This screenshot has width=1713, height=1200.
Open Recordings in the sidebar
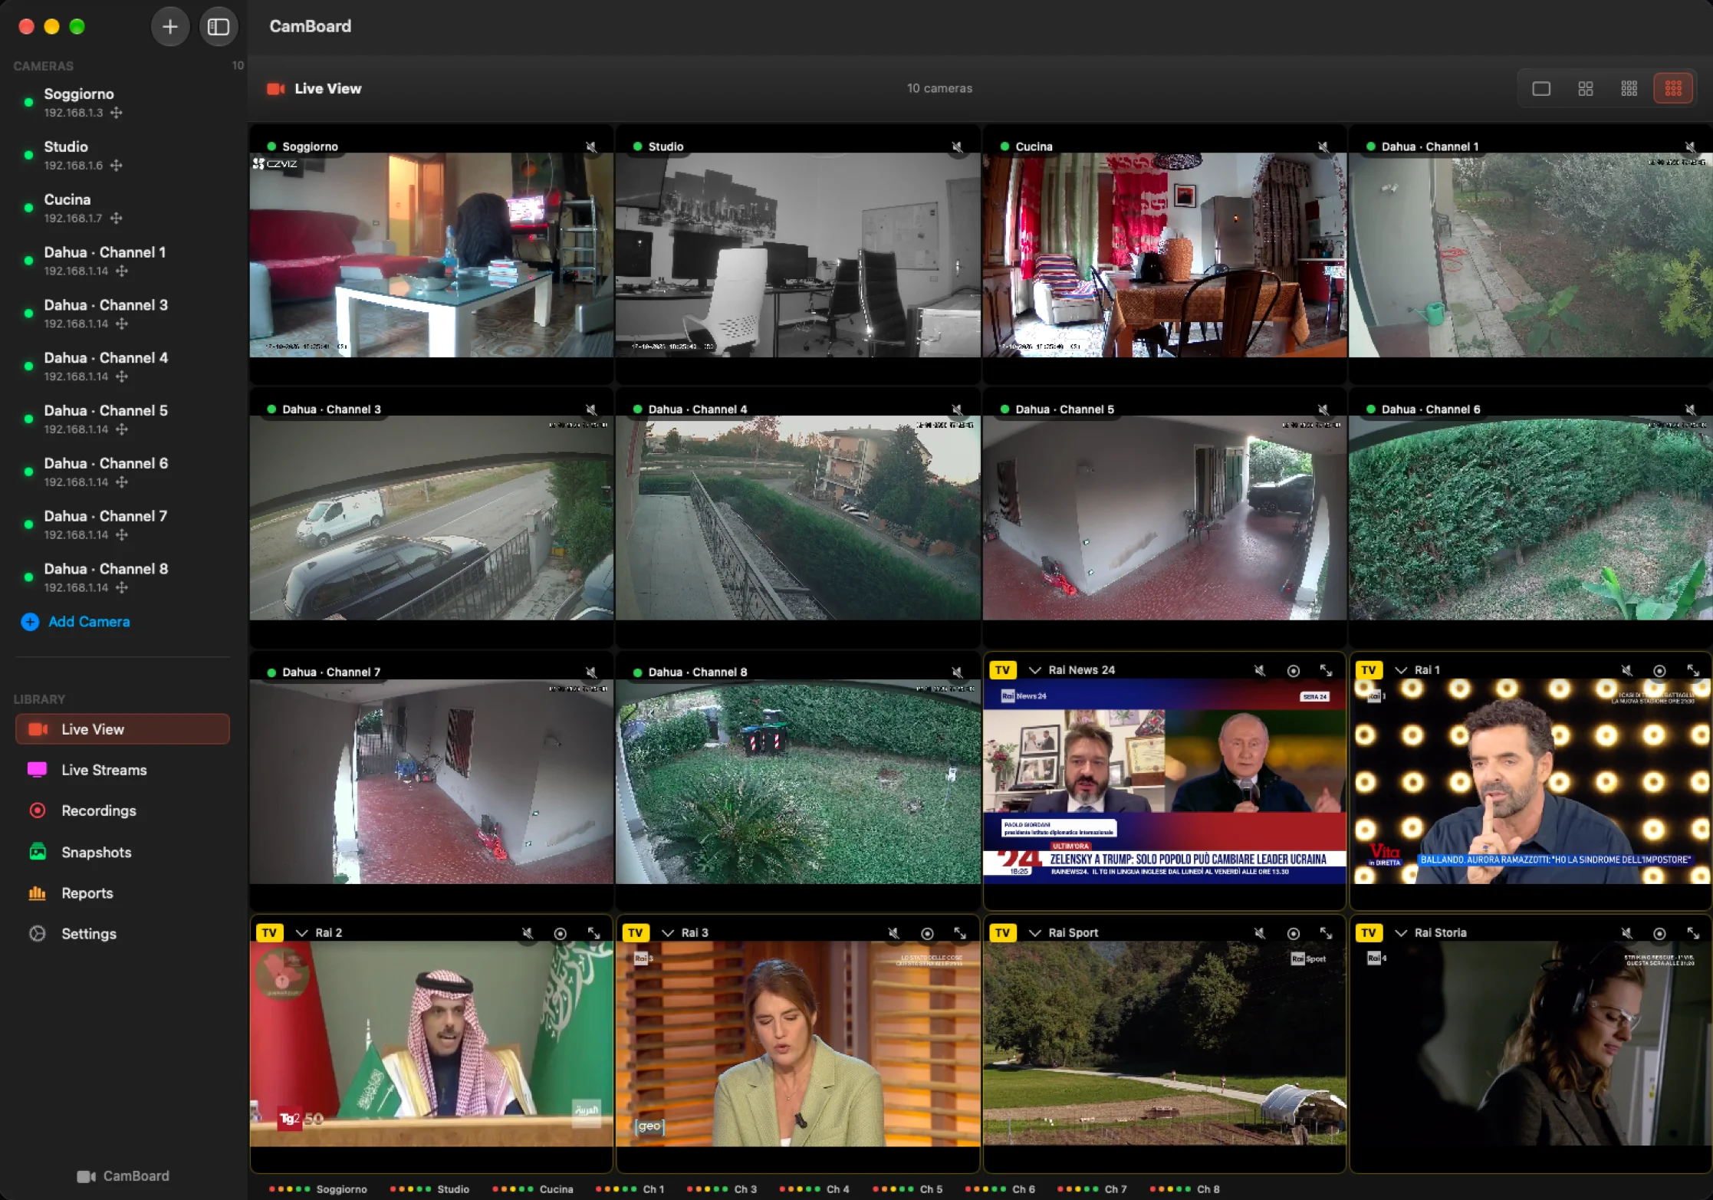click(x=123, y=811)
